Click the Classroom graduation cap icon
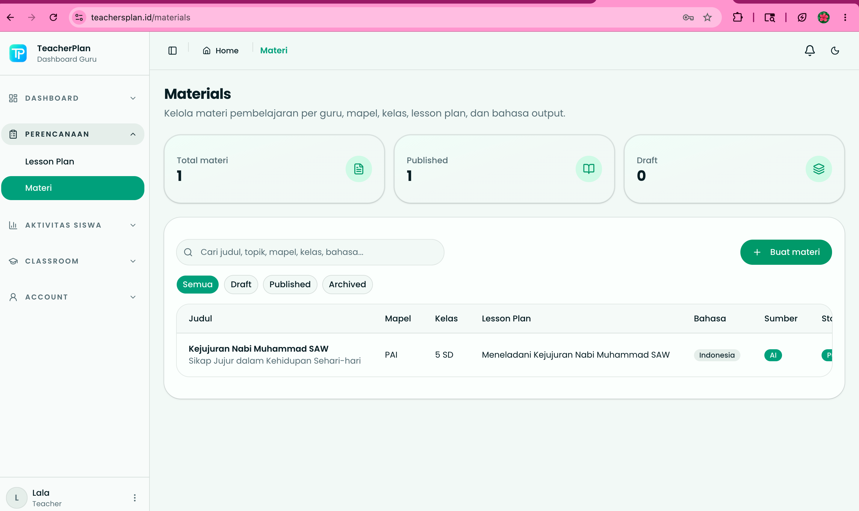This screenshot has height=511, width=859. [x=13, y=261]
